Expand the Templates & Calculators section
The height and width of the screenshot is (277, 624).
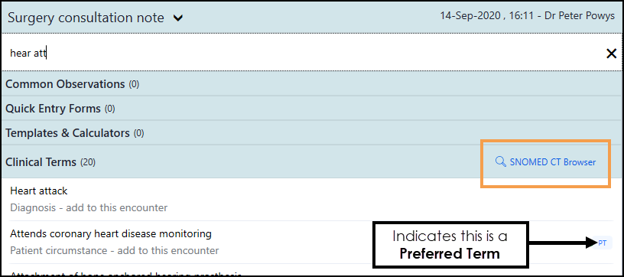coord(312,132)
